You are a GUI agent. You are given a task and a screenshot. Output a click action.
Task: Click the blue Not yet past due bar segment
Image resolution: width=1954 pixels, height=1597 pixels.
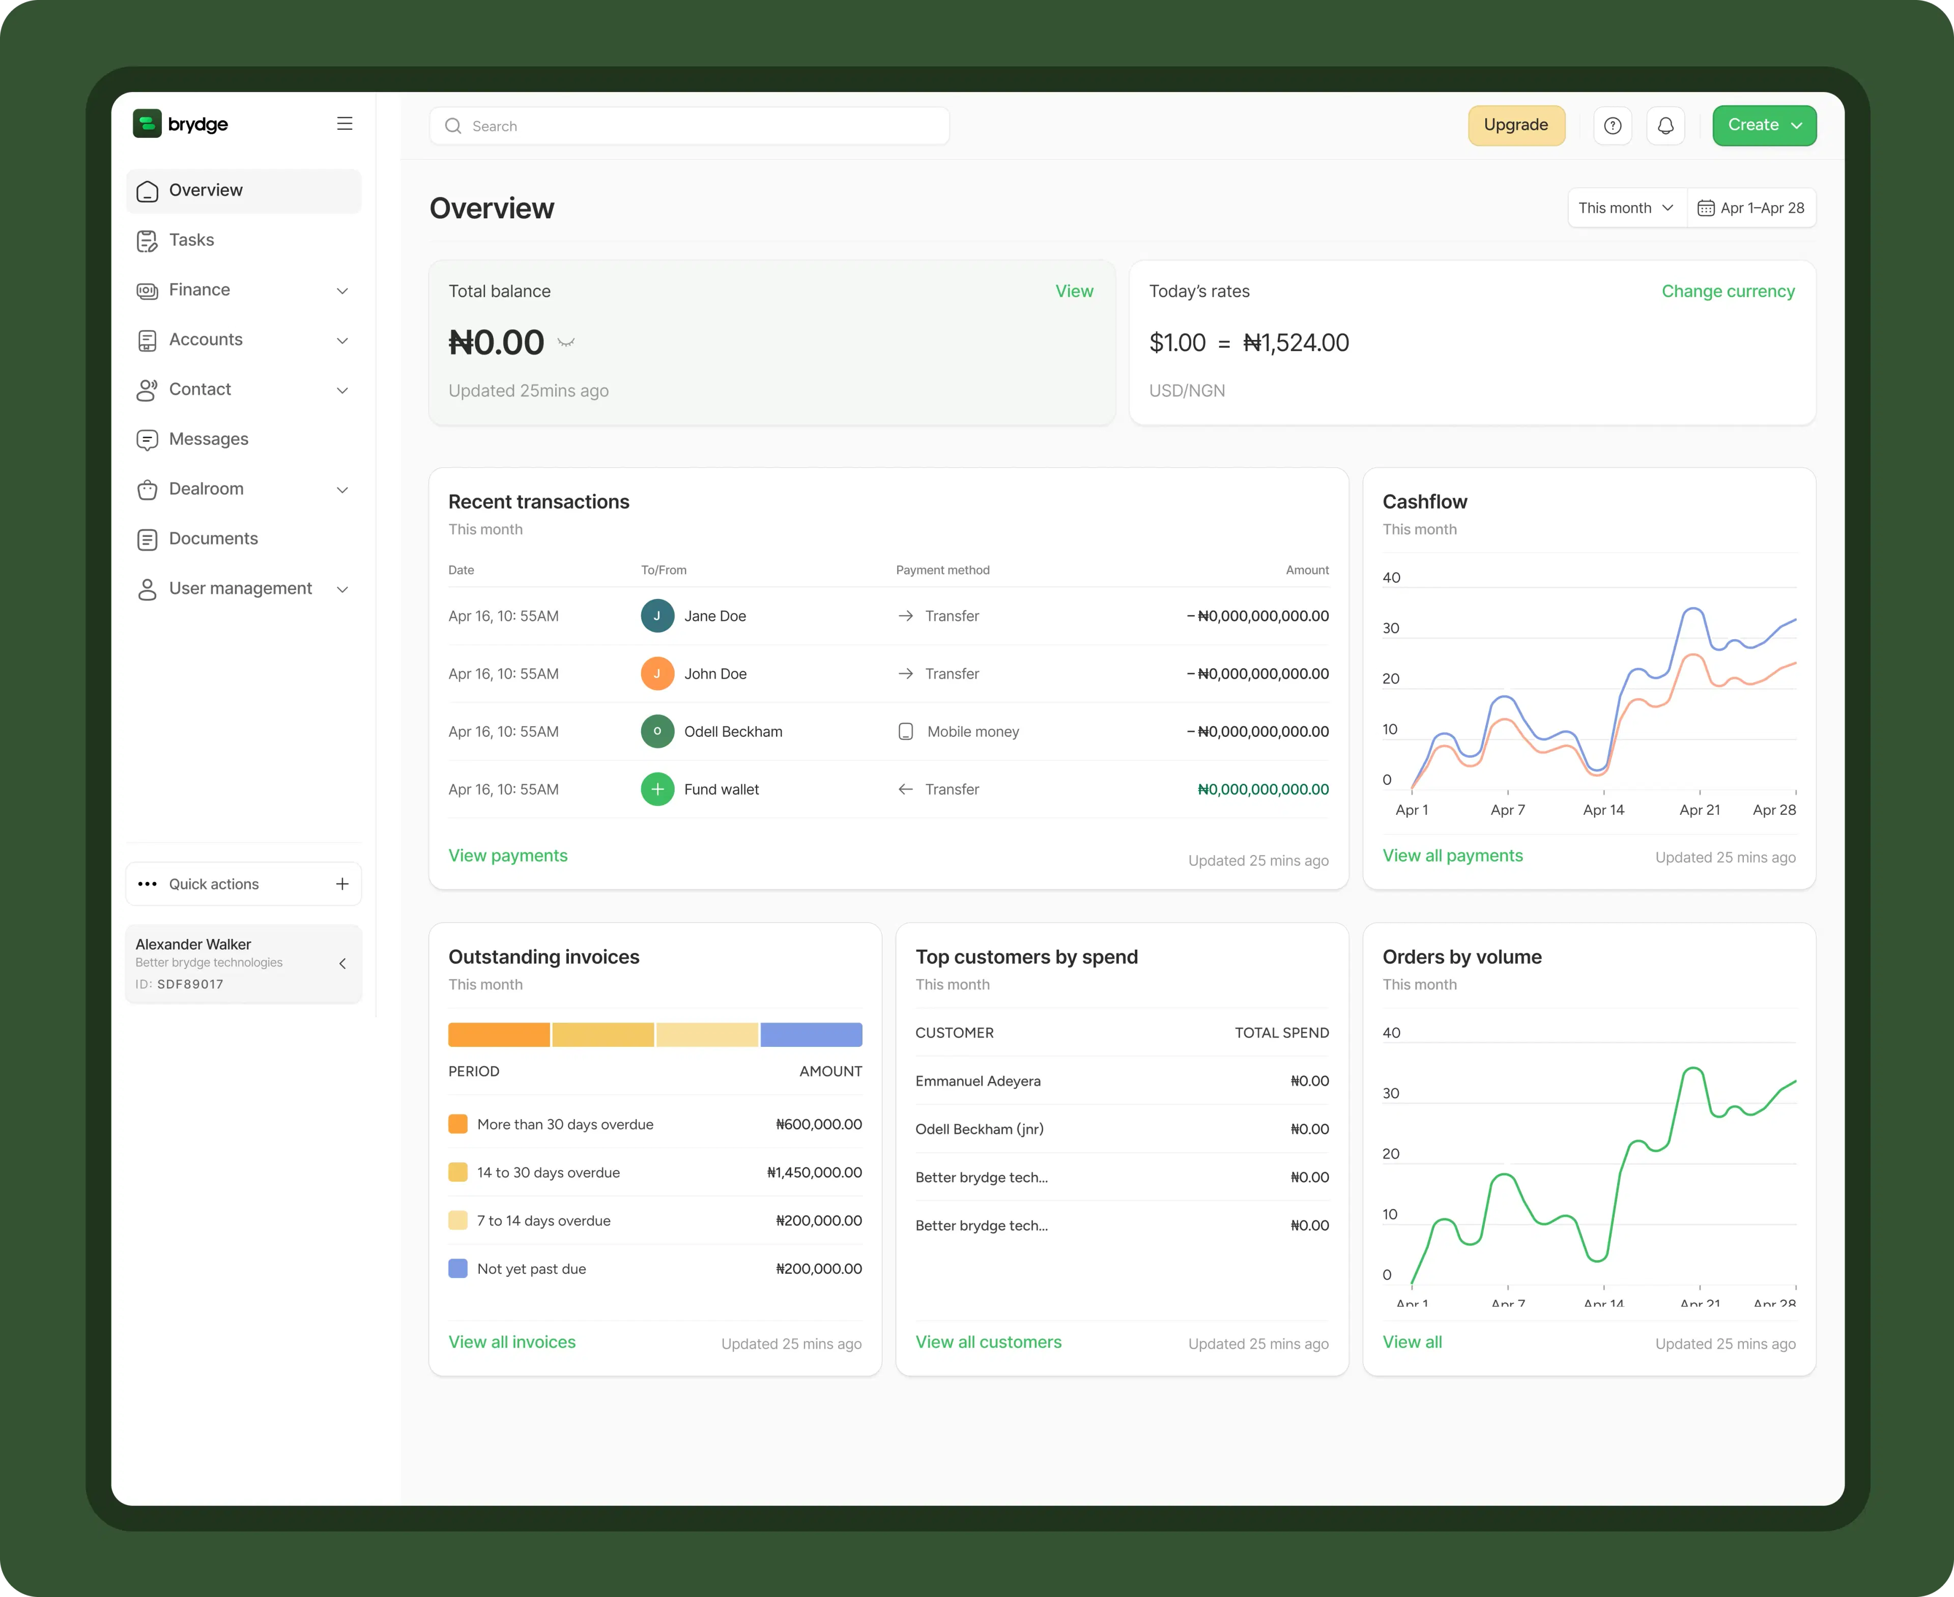(811, 1035)
